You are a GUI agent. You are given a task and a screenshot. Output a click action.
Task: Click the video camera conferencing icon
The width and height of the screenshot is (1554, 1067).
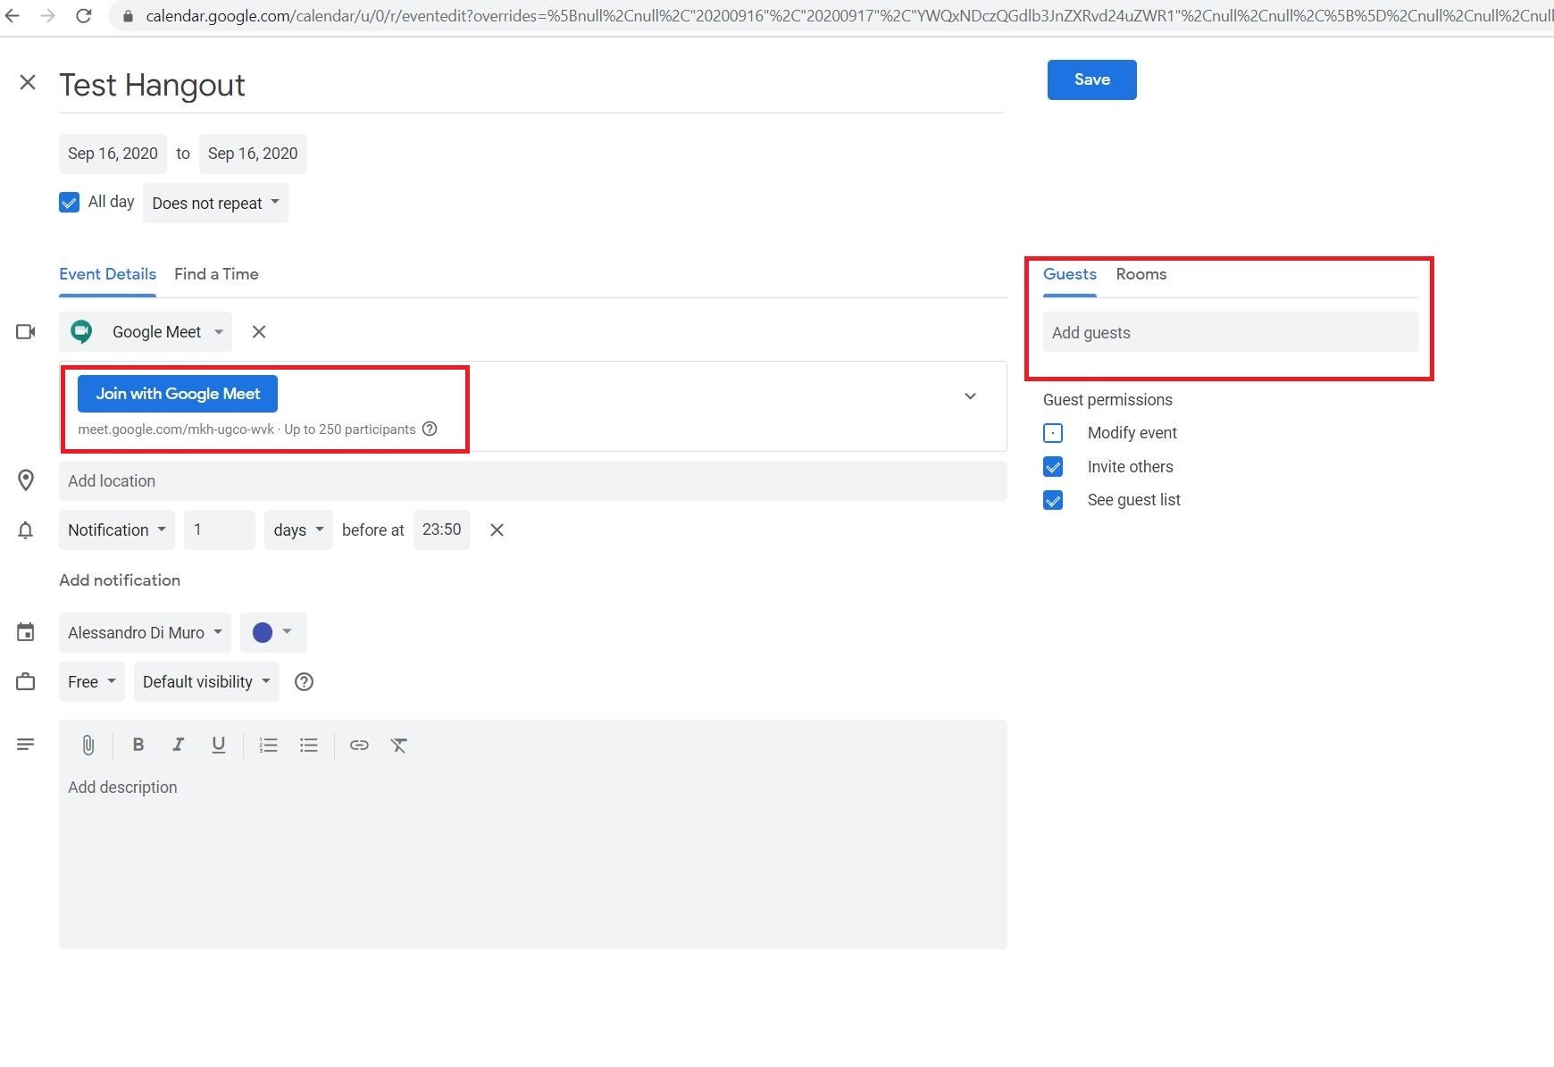[26, 331]
